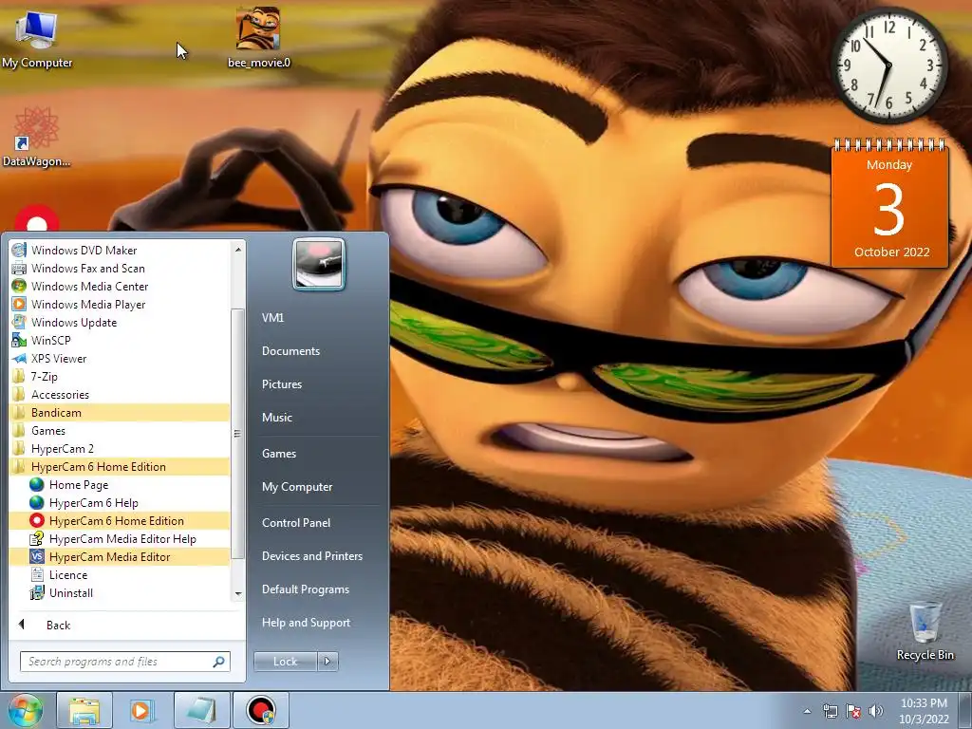Open the user account picture
The image size is (972, 729).
pos(319,264)
